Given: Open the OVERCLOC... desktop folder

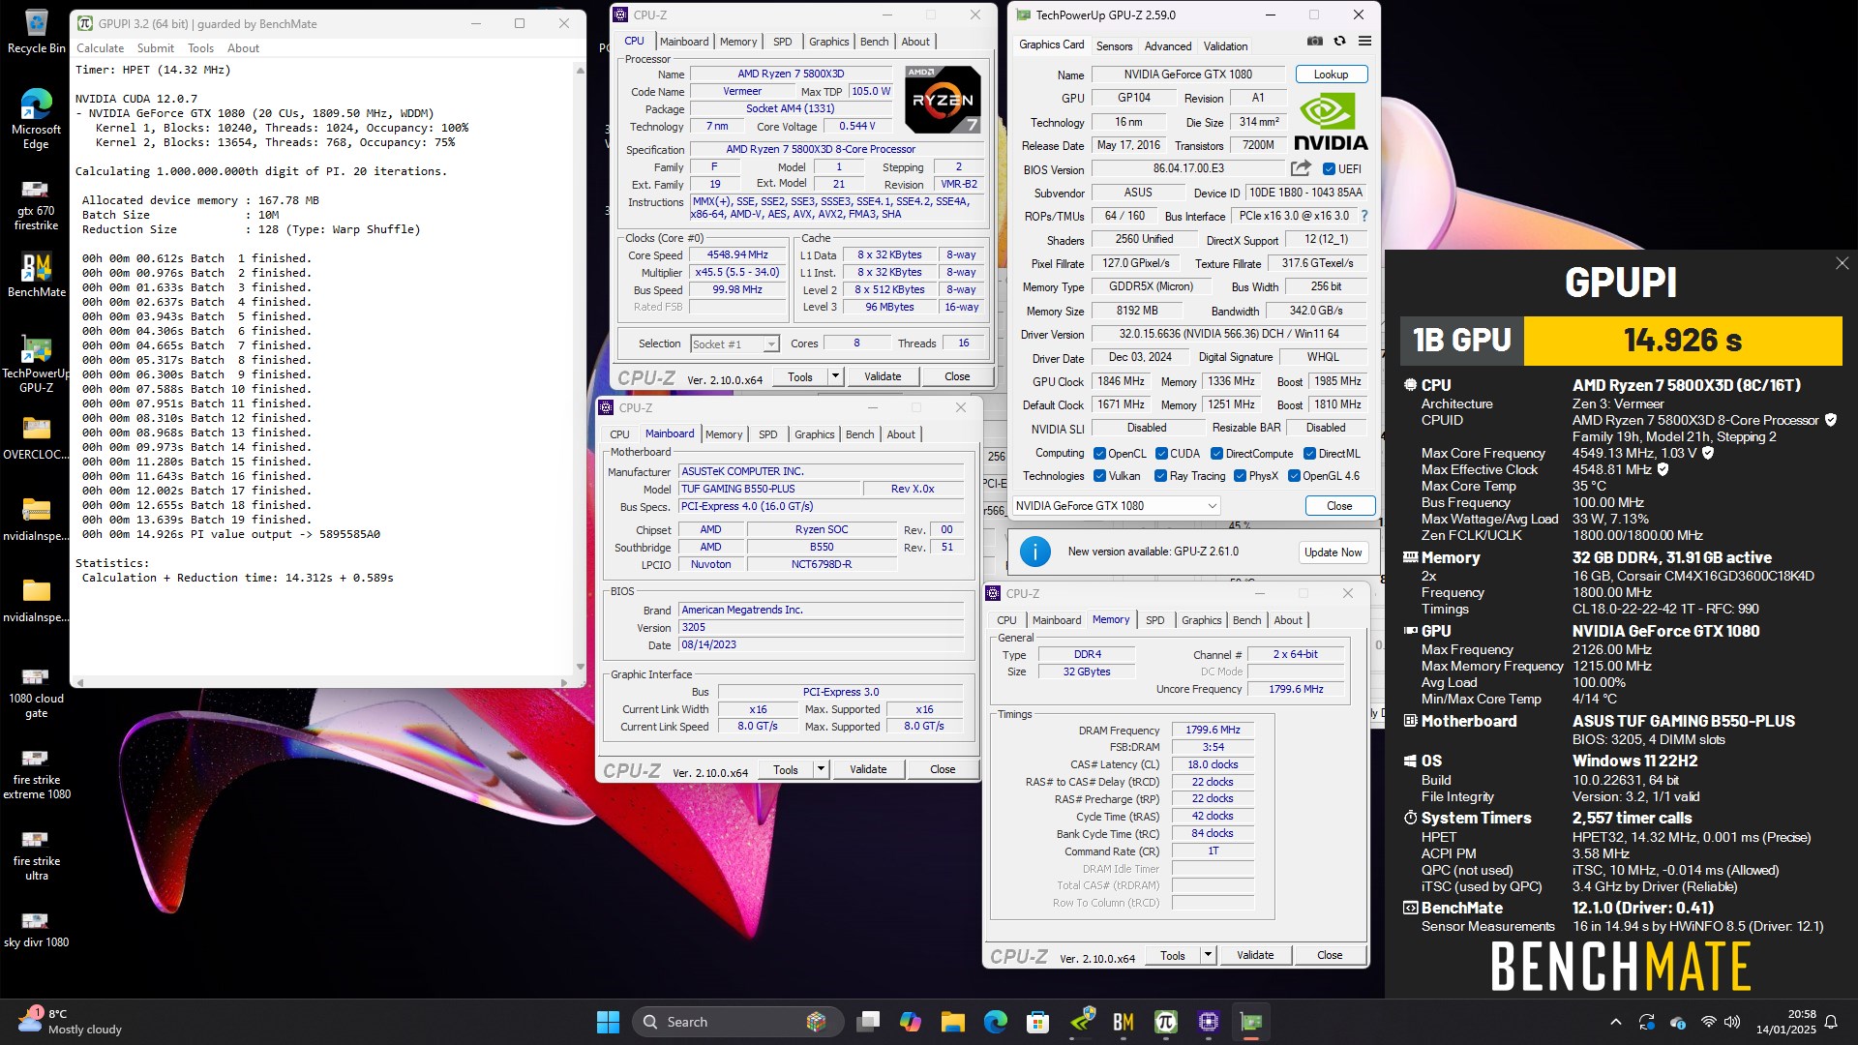Looking at the screenshot, I should coord(36,437).
